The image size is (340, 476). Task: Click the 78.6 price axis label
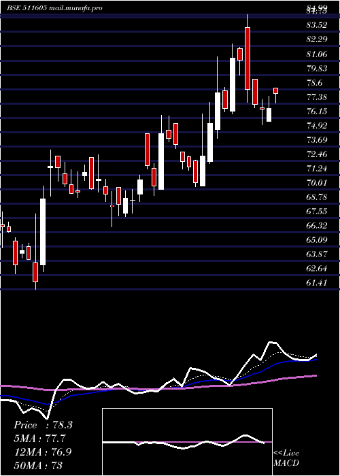pyautogui.click(x=315, y=82)
